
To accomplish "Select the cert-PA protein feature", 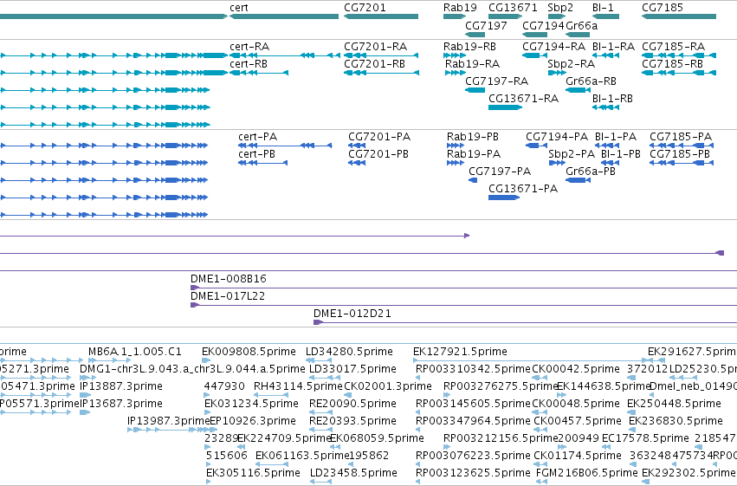I will tap(285, 146).
